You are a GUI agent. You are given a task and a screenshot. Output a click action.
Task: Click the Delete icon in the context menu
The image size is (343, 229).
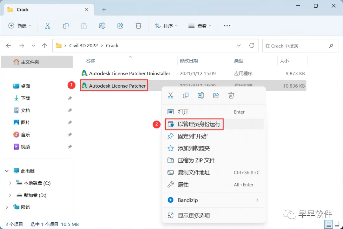tap(231, 95)
